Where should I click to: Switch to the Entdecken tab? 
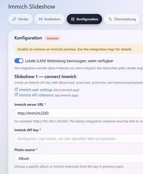[x=50, y=19]
